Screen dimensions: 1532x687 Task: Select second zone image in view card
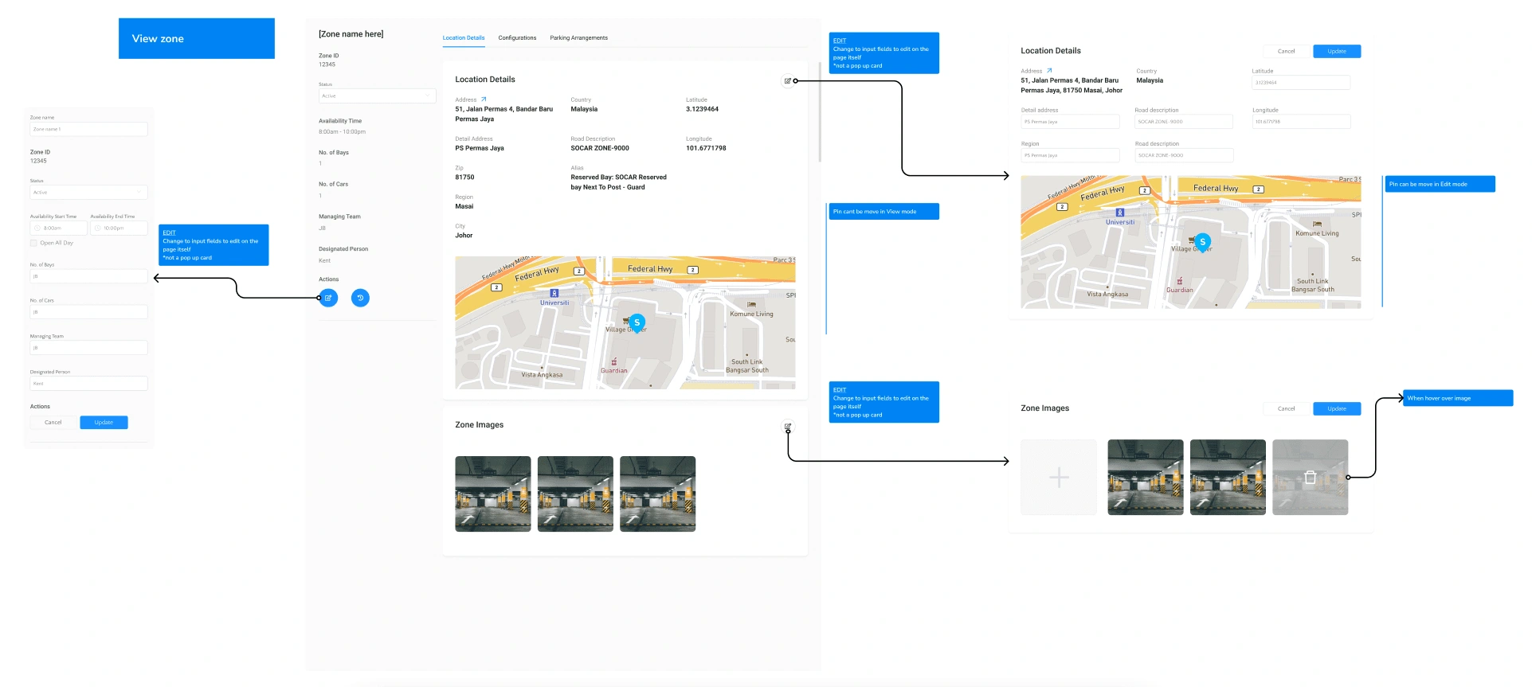point(575,494)
